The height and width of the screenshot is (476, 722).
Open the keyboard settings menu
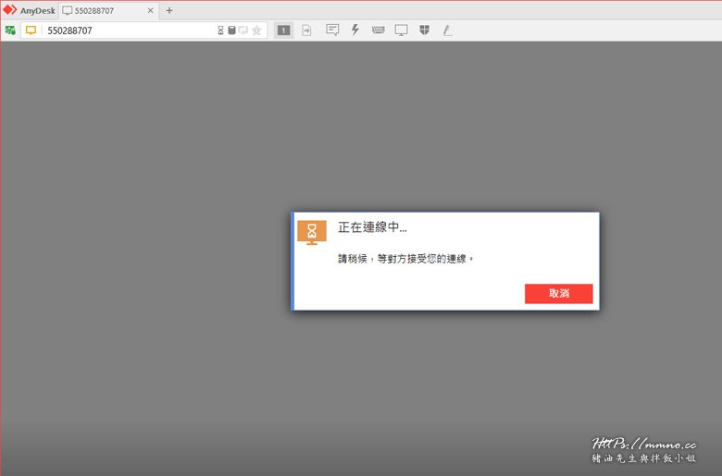tap(379, 30)
